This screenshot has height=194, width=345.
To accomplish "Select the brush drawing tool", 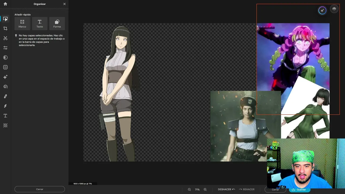I will pyautogui.click(x=5, y=106).
